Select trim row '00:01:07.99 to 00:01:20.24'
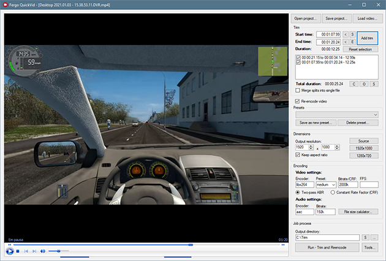Viewport: 386px width, 261px height. 328,62
